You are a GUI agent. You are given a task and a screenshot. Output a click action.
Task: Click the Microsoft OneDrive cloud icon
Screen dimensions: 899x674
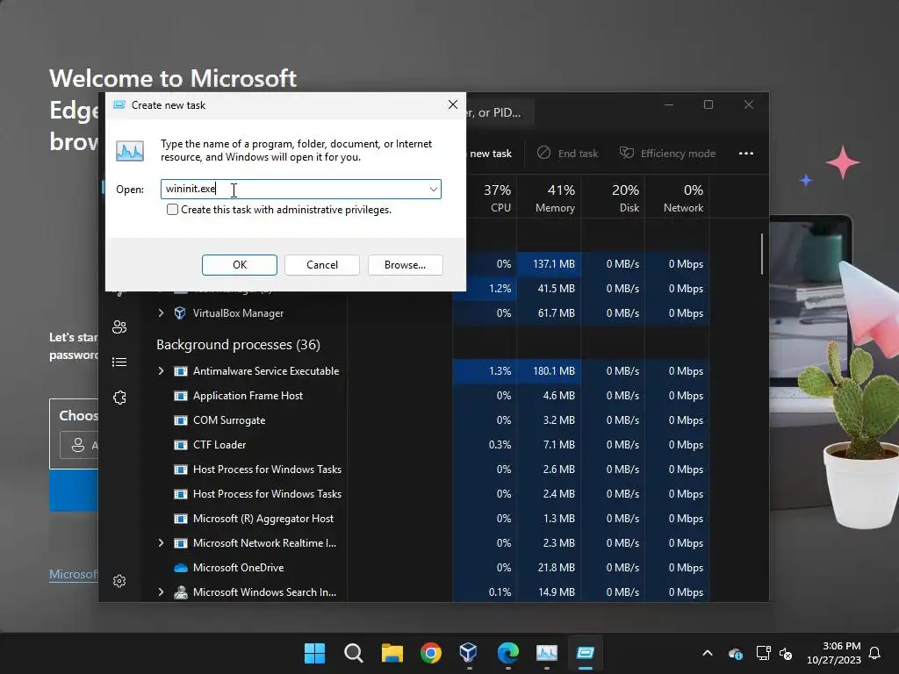point(181,568)
